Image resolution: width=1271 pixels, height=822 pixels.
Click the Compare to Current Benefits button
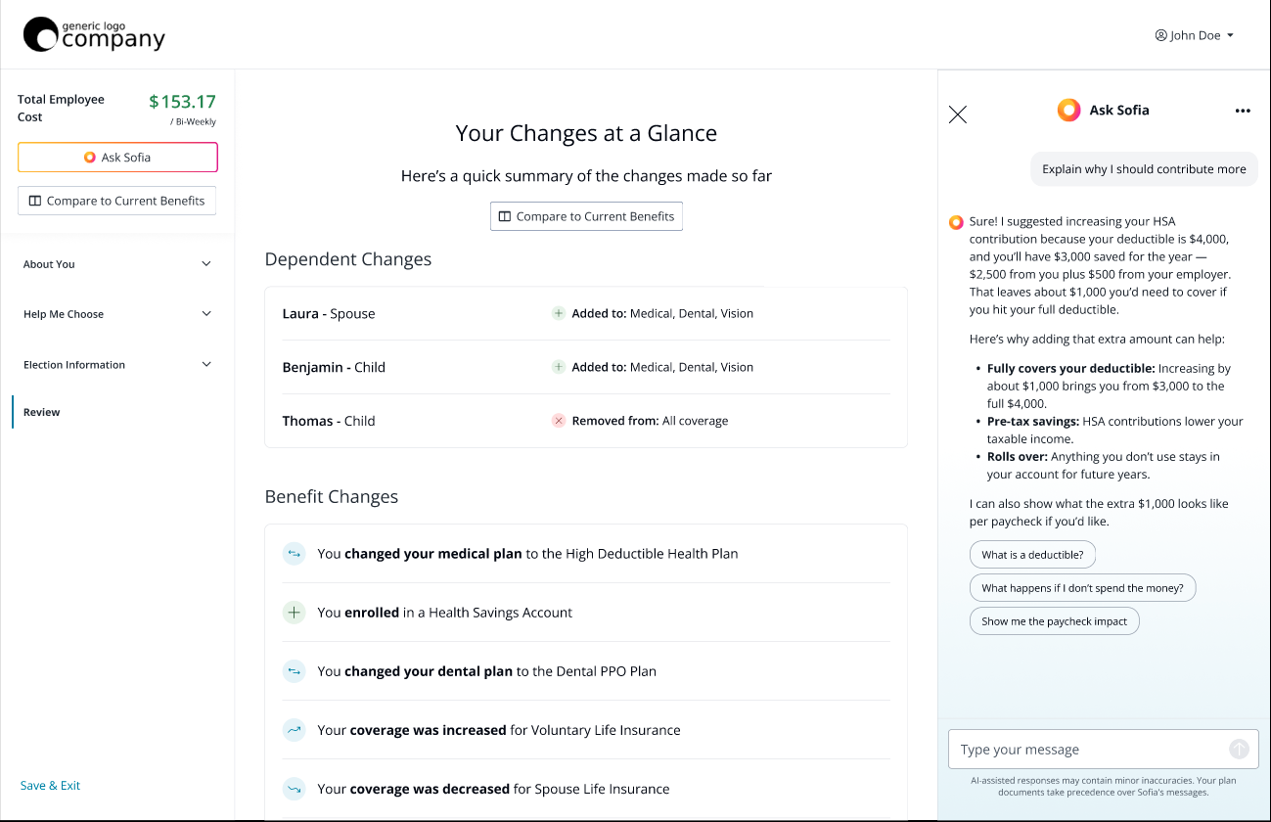586,215
